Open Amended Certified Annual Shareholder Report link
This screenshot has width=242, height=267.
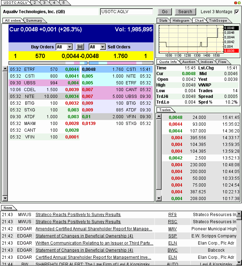click(x=94, y=229)
